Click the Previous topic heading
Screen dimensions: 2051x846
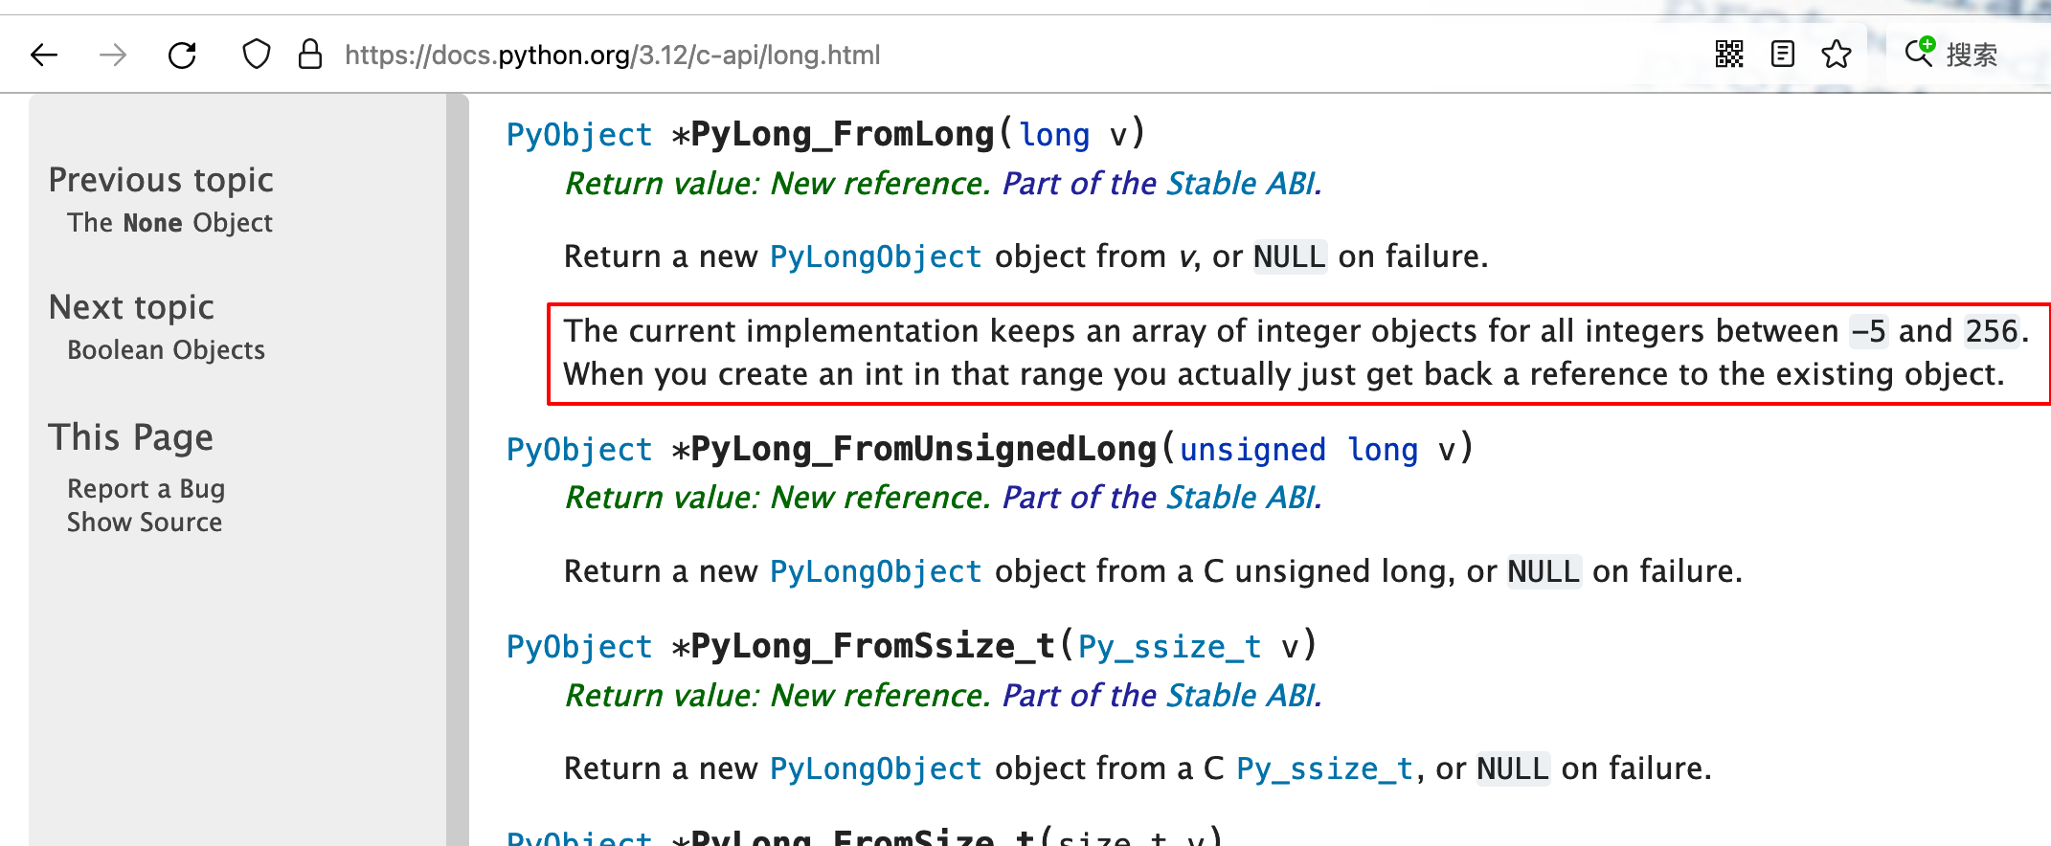coord(161,180)
